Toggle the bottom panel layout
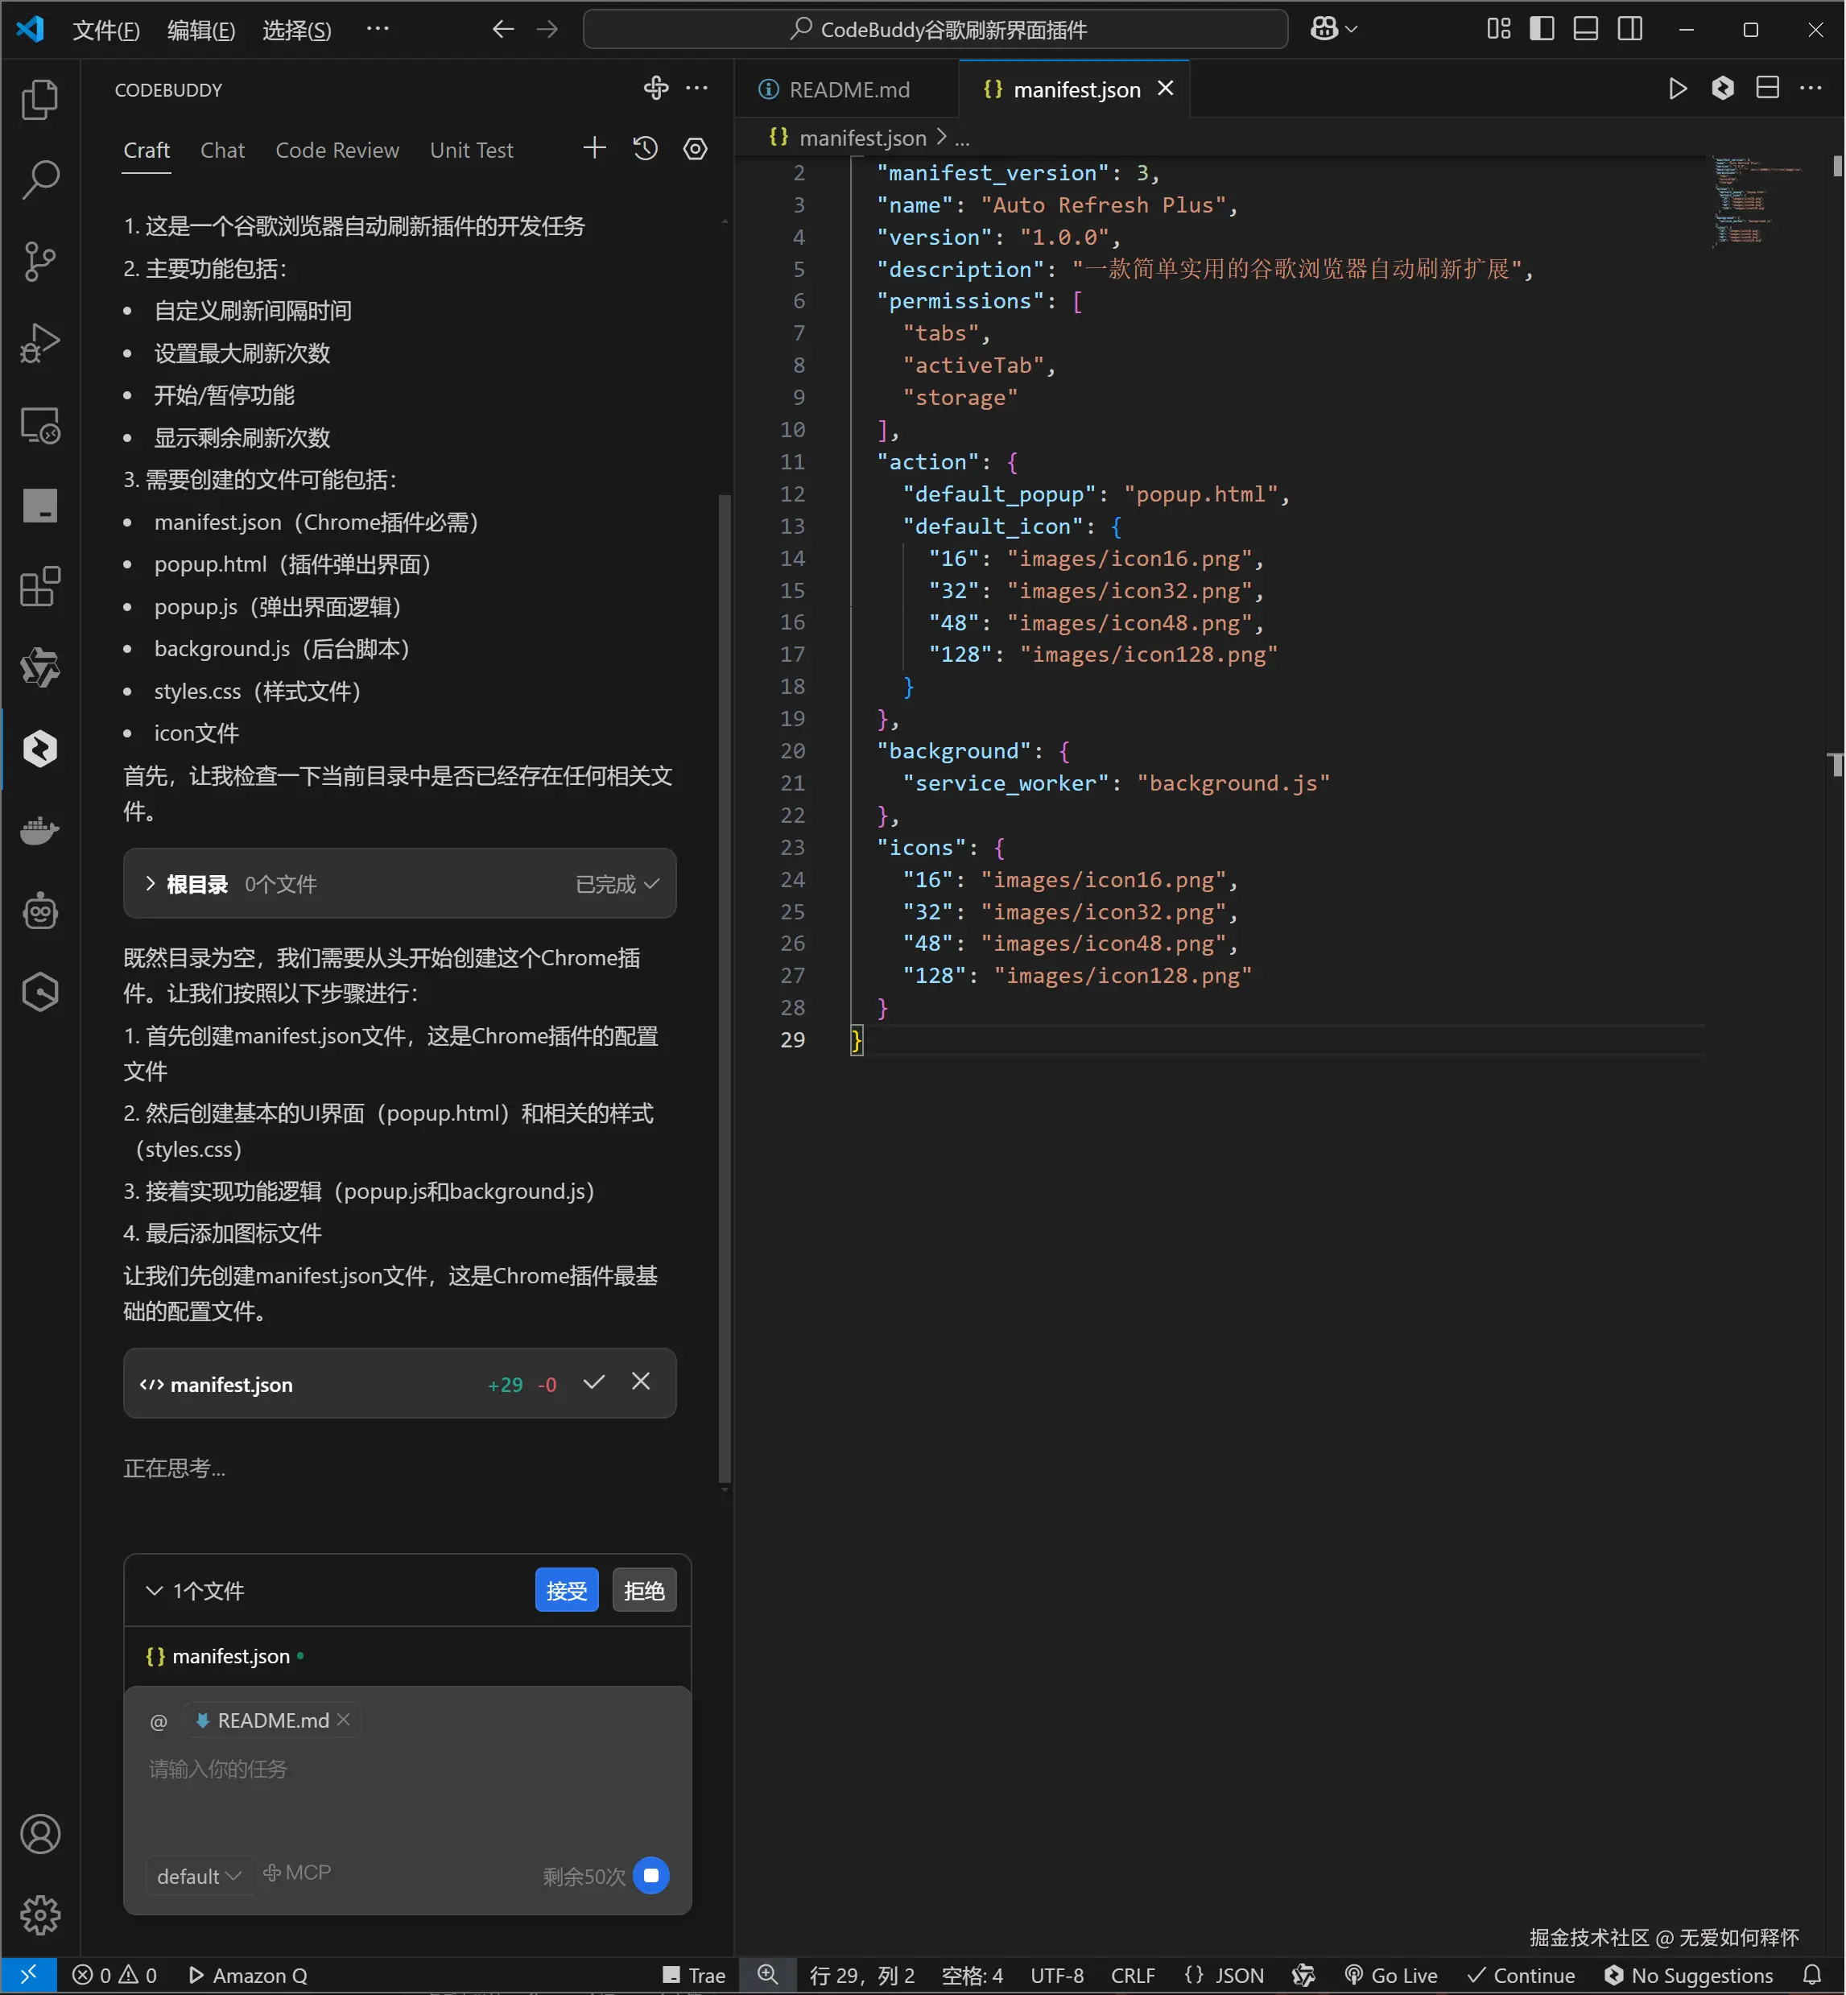This screenshot has width=1846, height=1995. point(1585,29)
